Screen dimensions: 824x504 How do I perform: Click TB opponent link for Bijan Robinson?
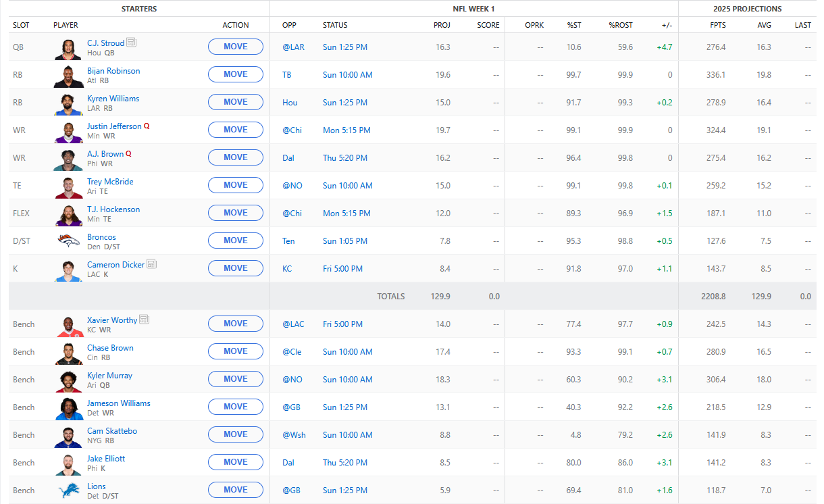pyautogui.click(x=287, y=75)
